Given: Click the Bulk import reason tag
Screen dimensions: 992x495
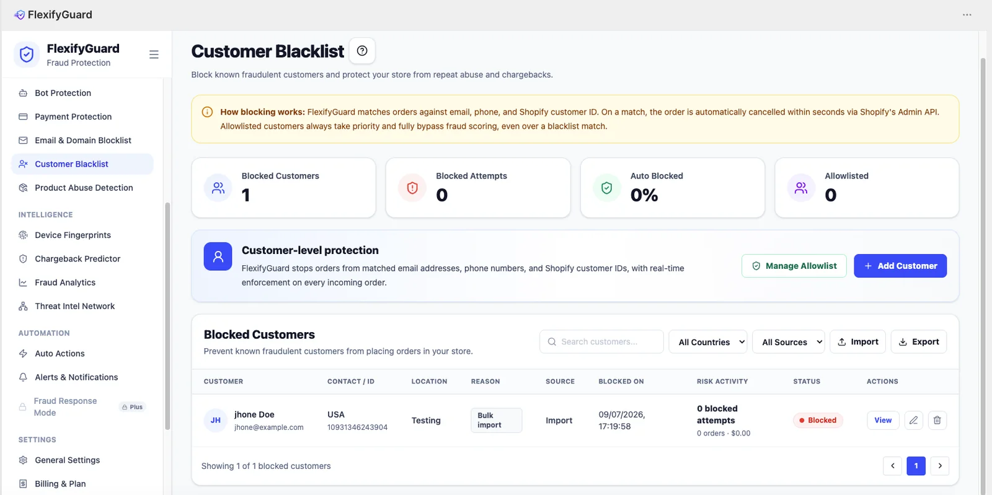Looking at the screenshot, I should tap(496, 420).
